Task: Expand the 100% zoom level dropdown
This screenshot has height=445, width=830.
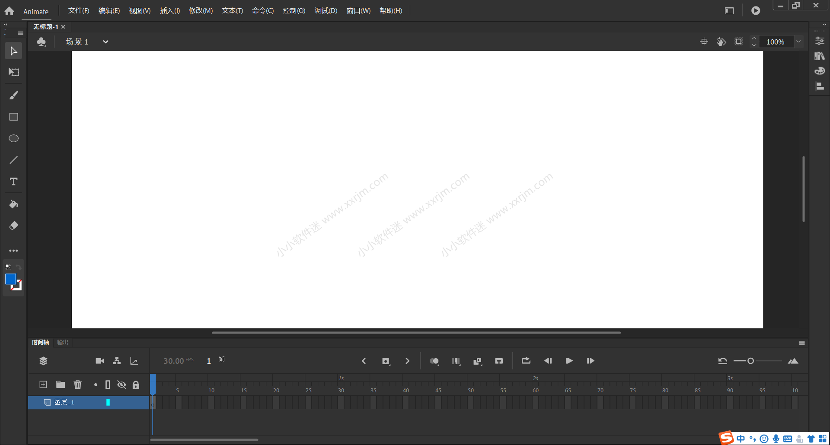Action: point(798,42)
